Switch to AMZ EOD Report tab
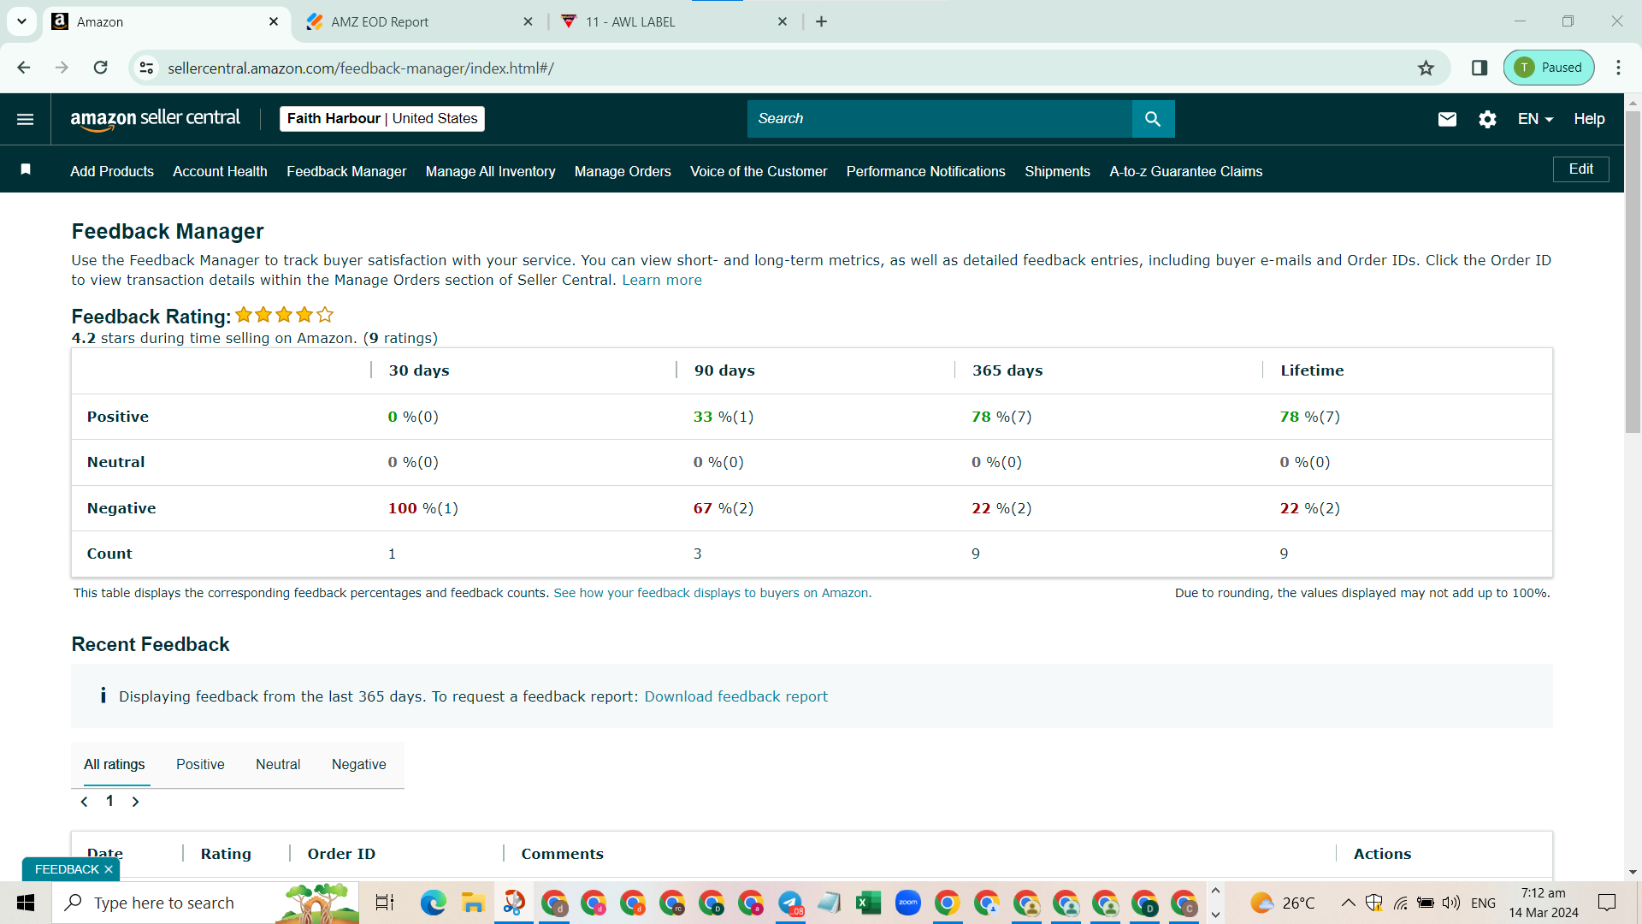This screenshot has width=1642, height=924. (x=421, y=21)
